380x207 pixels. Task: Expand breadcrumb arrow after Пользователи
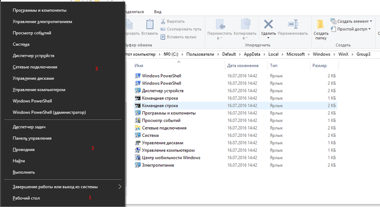tap(218, 54)
